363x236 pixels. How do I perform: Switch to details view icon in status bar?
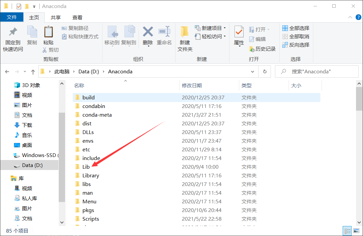tap(347, 231)
